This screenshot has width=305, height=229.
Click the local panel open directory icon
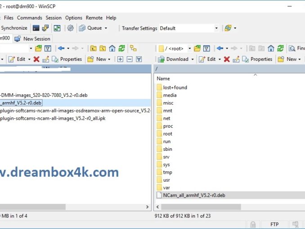[39, 48]
